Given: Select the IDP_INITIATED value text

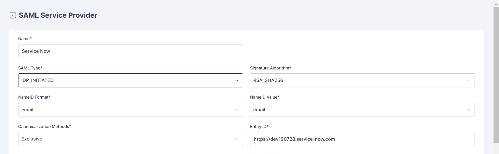Looking at the screenshot, I should tap(37, 80).
